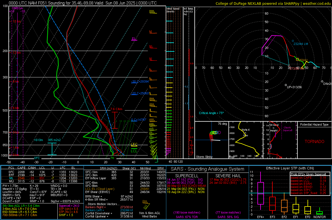Click the red TORNADO hazard text
The image size is (332, 220).
(315, 142)
